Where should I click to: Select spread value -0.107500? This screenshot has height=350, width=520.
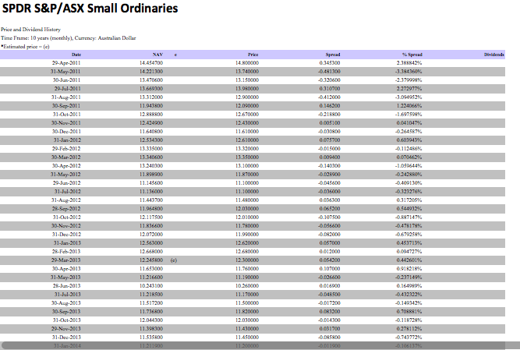tap(329, 217)
